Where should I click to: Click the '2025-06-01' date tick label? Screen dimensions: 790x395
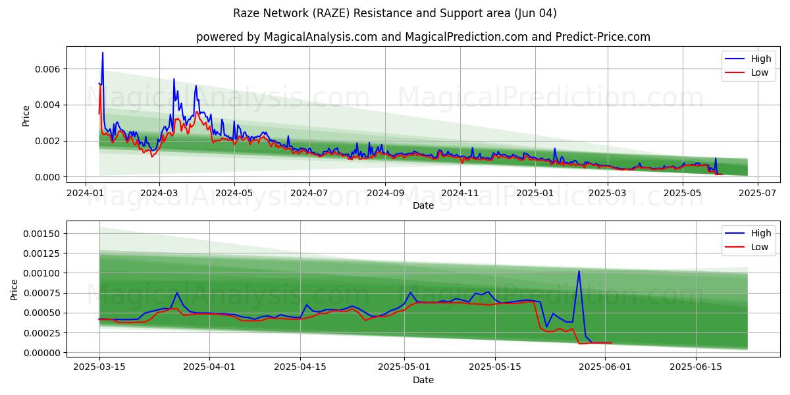coord(606,368)
